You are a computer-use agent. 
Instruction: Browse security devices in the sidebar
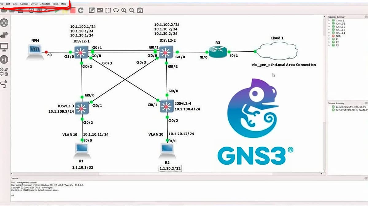click(4, 59)
